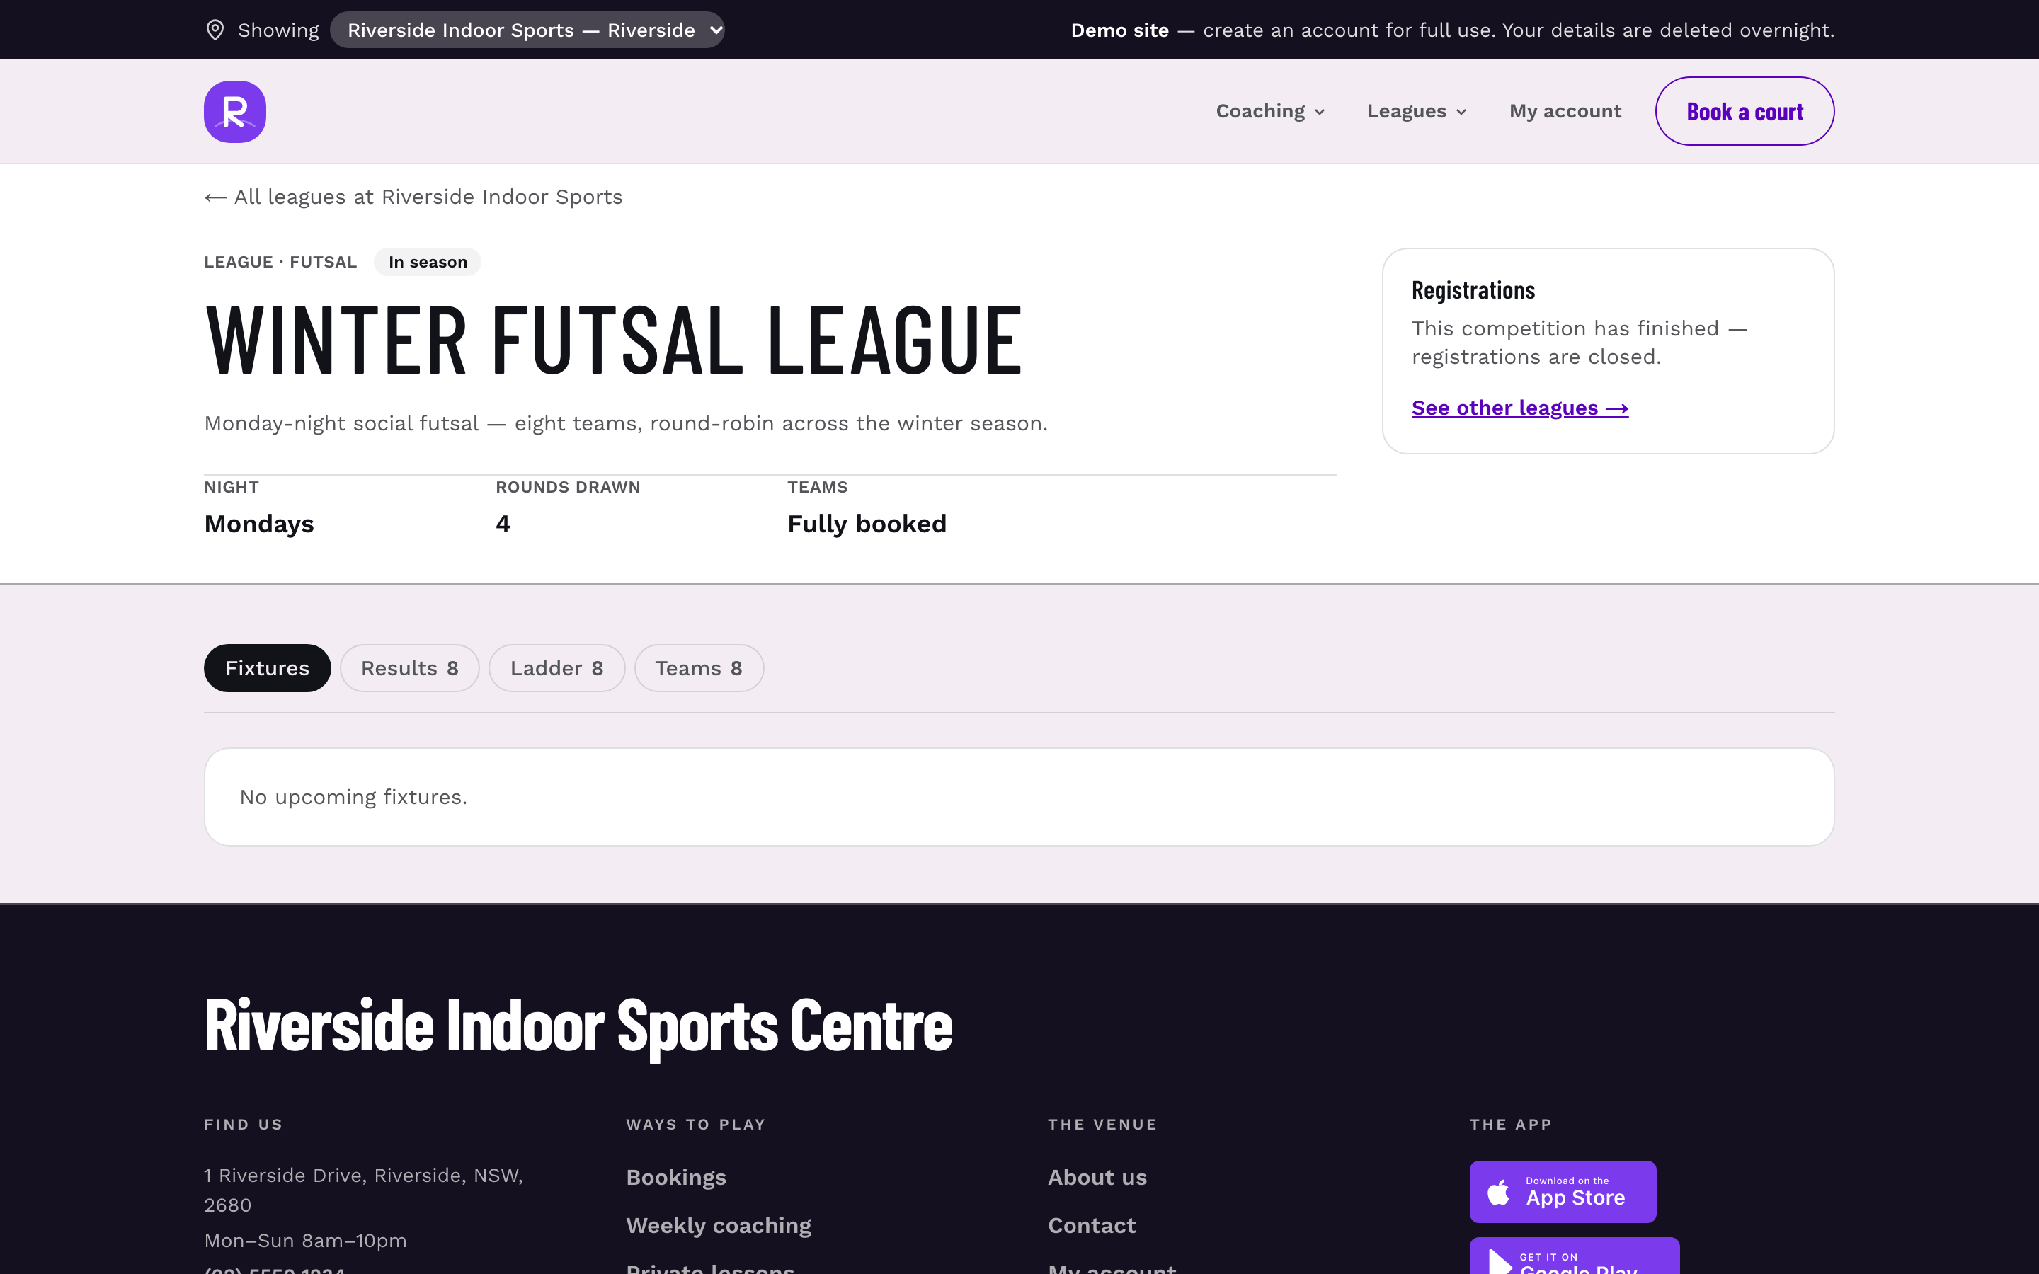This screenshot has height=1274, width=2039.
Task: Select the Fixtures tab
Action: [x=267, y=668]
